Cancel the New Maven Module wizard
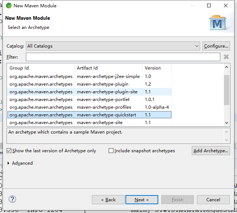The height and width of the screenshot is (213, 237). pos(213,200)
